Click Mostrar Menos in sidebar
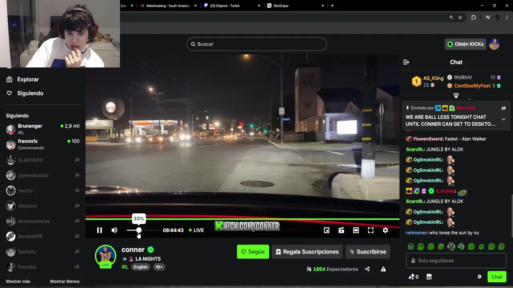This screenshot has height=288, width=513. [65, 281]
